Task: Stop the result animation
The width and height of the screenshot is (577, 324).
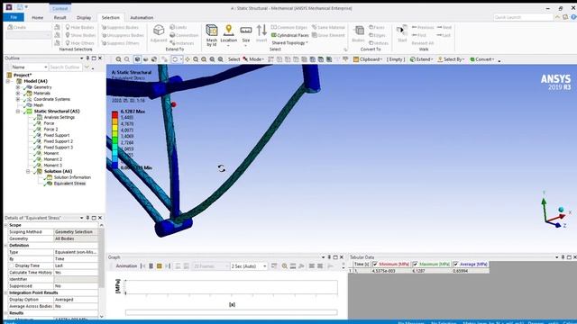Action: (160, 266)
